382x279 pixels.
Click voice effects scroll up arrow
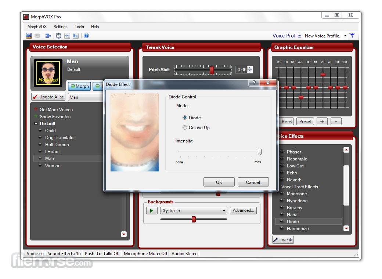[346, 150]
